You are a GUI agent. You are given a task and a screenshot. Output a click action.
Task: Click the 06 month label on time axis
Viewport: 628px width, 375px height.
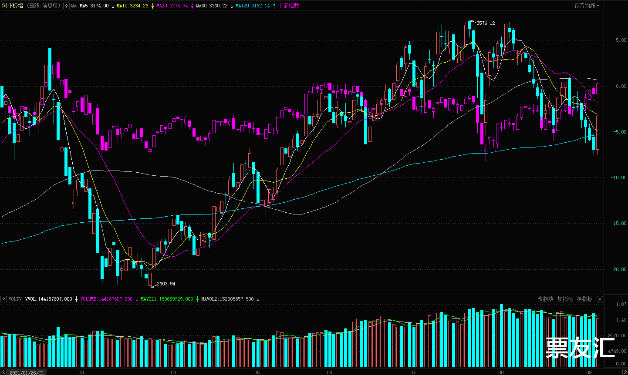click(329, 372)
